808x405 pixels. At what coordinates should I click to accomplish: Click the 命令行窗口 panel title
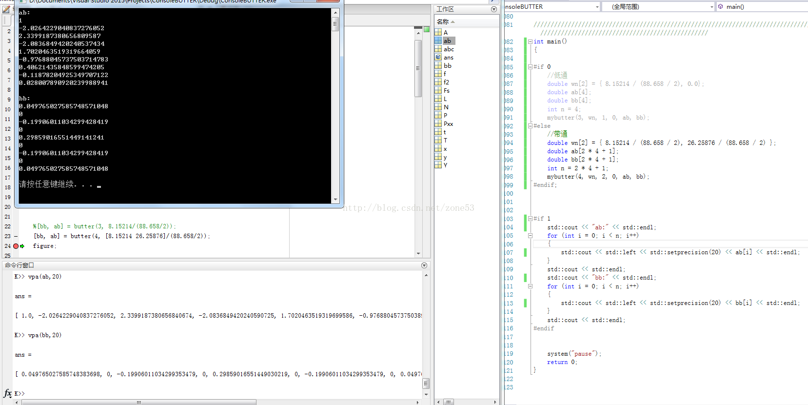[x=20, y=265]
